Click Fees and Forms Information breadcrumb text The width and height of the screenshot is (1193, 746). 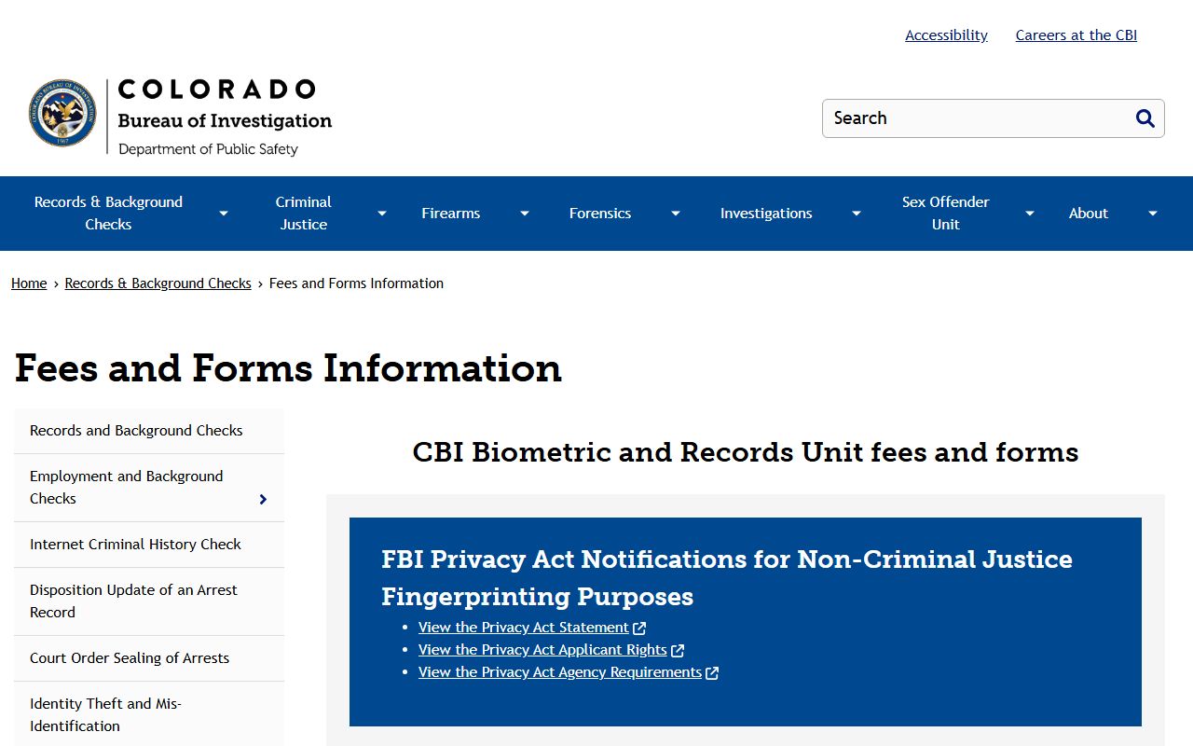pos(356,283)
